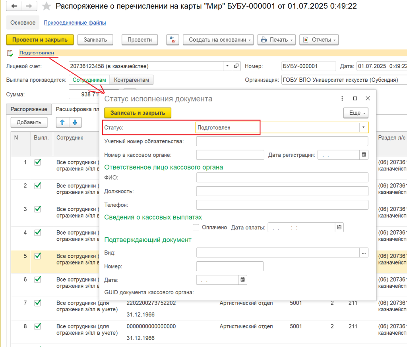Uncheck the Выпл. checkbox in row 1

point(38,162)
